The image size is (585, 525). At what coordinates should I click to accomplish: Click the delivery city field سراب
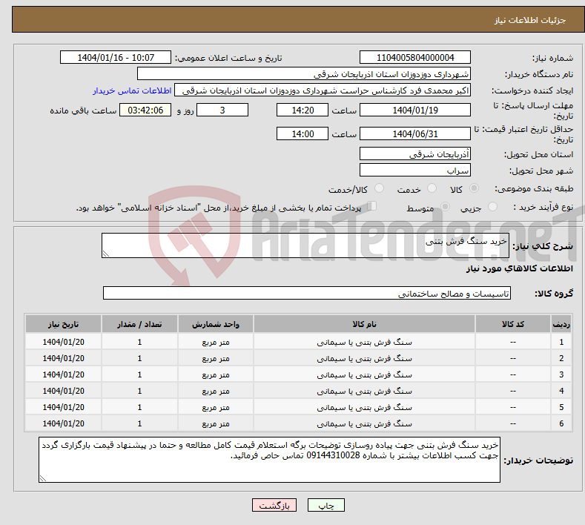tap(415, 170)
